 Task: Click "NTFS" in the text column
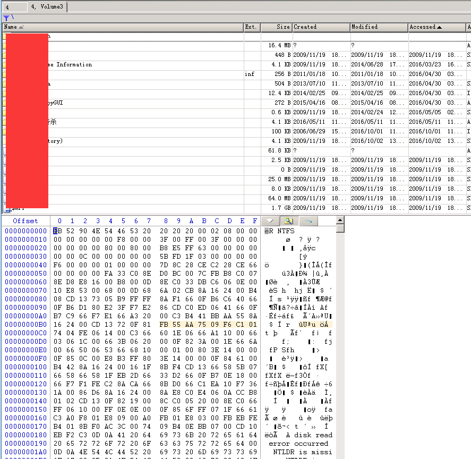(286, 231)
